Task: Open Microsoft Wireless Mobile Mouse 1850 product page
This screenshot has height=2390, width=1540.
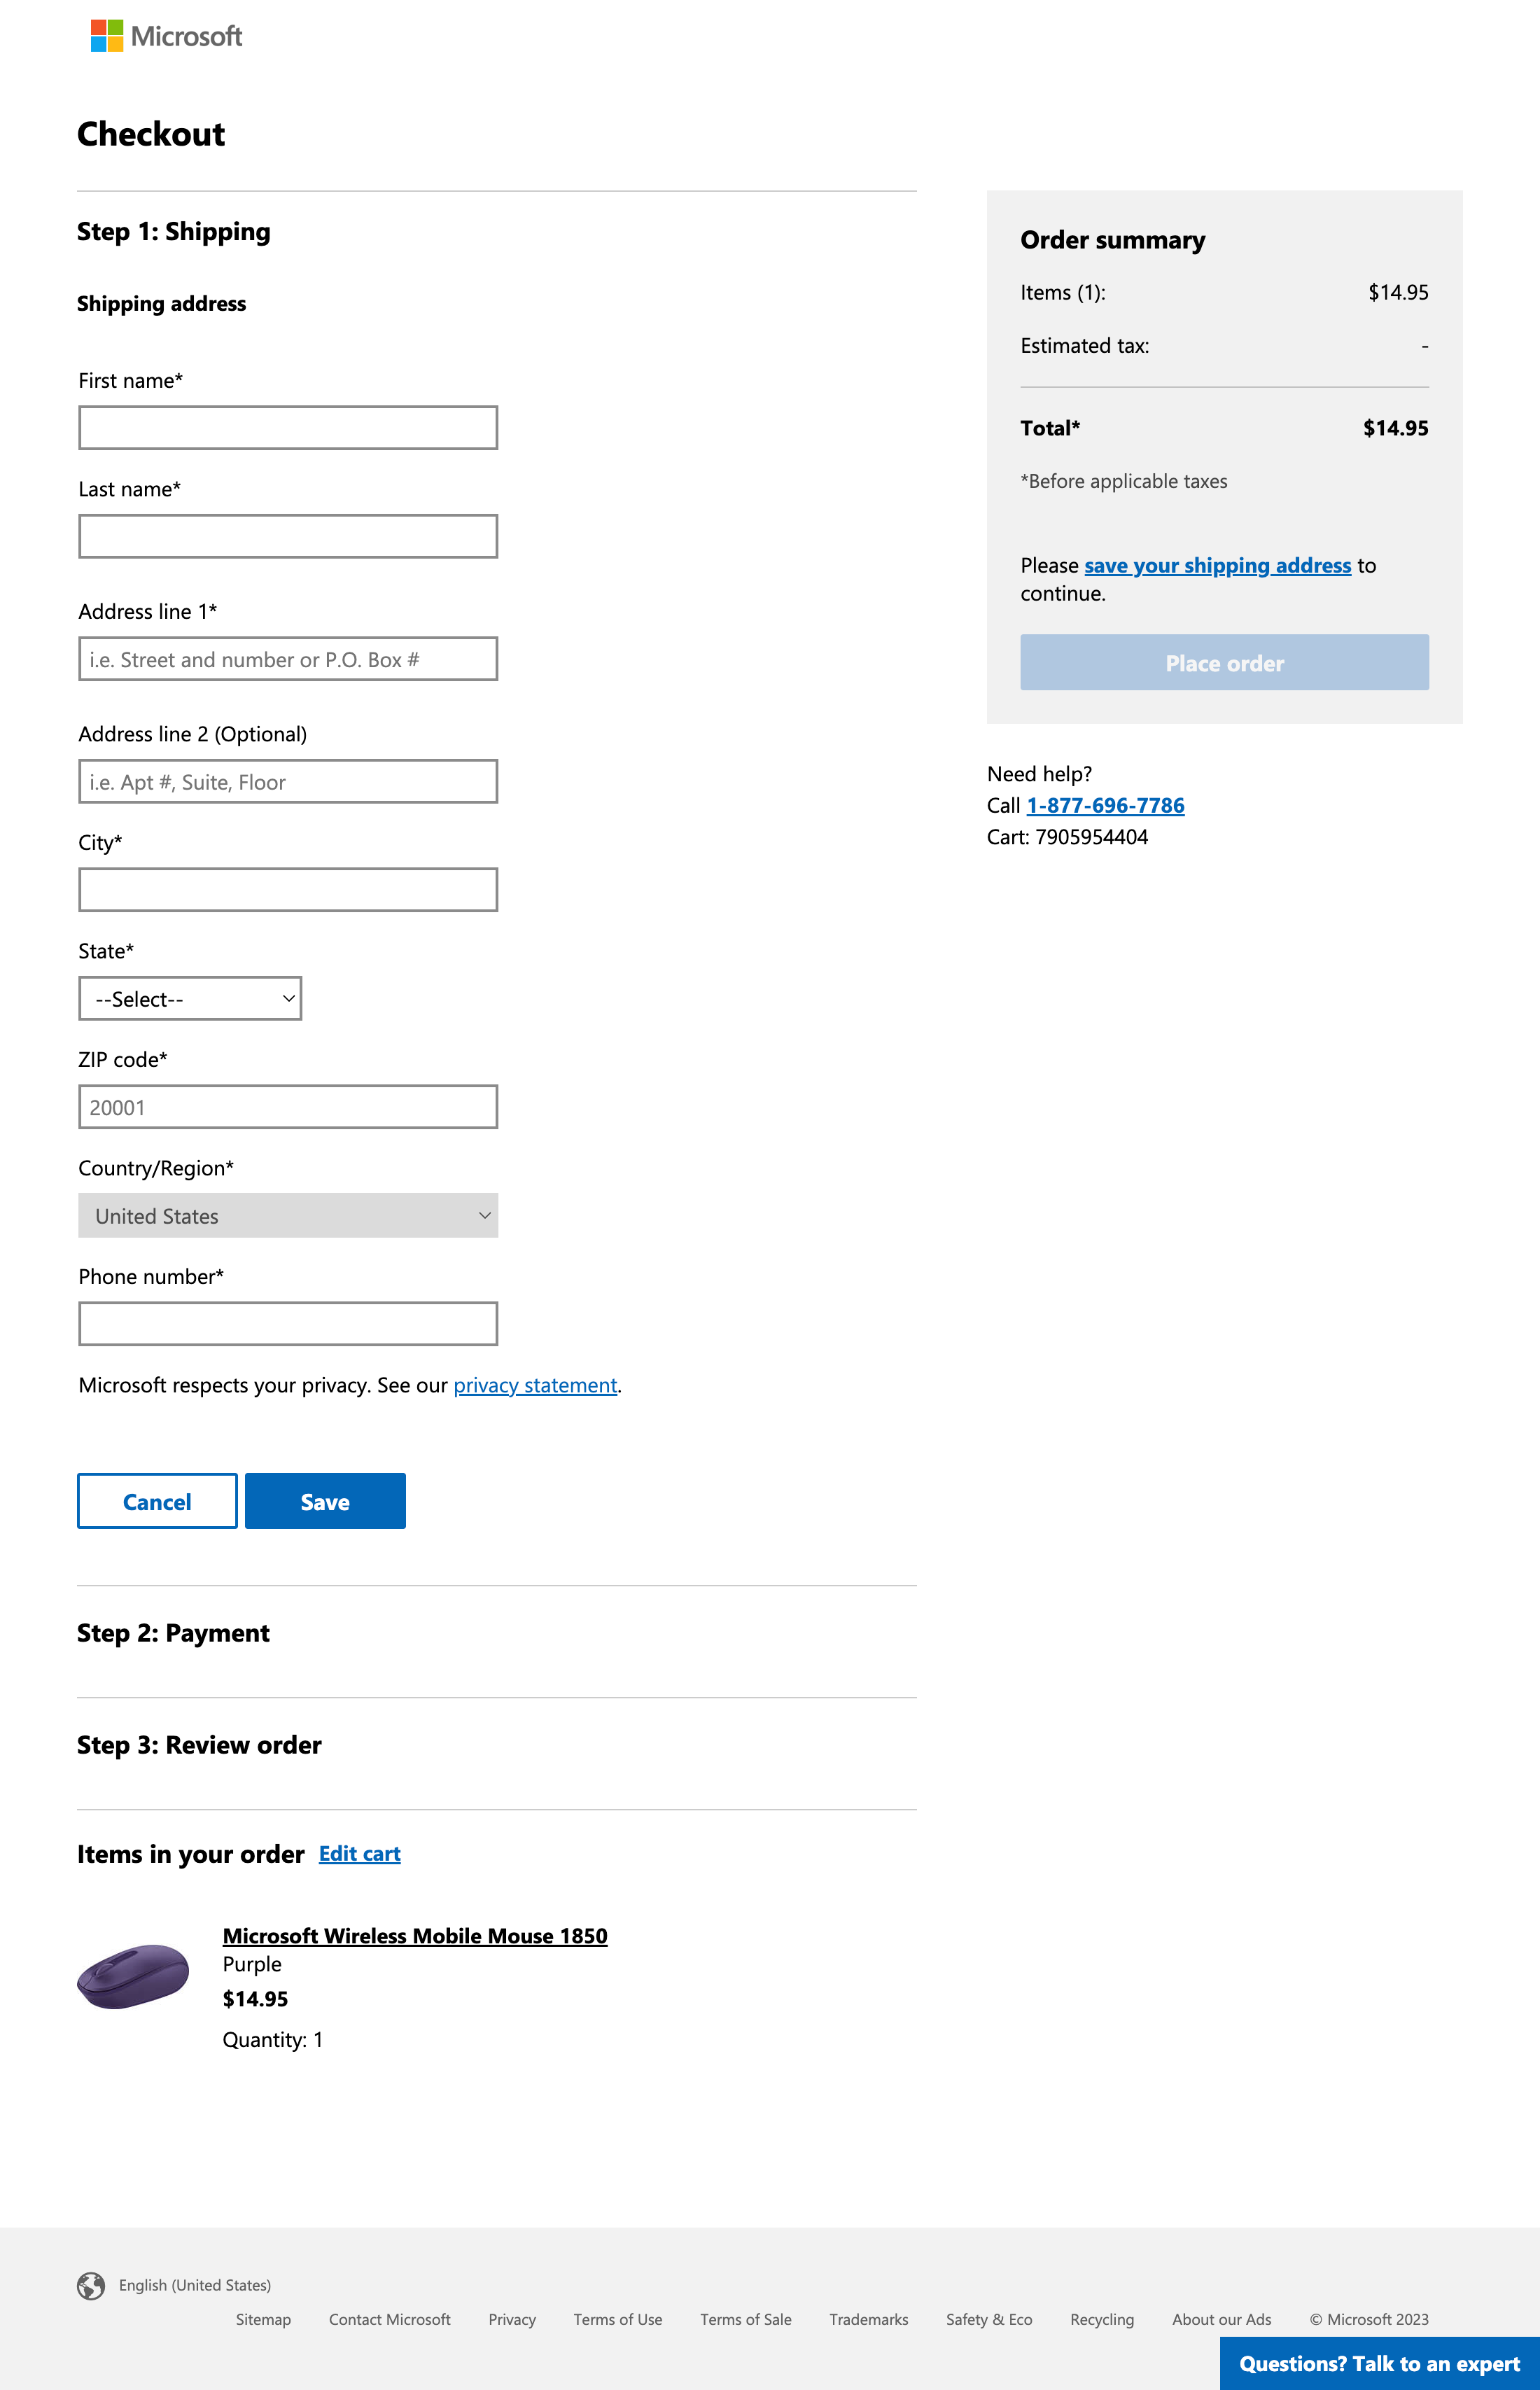Action: coord(415,1935)
